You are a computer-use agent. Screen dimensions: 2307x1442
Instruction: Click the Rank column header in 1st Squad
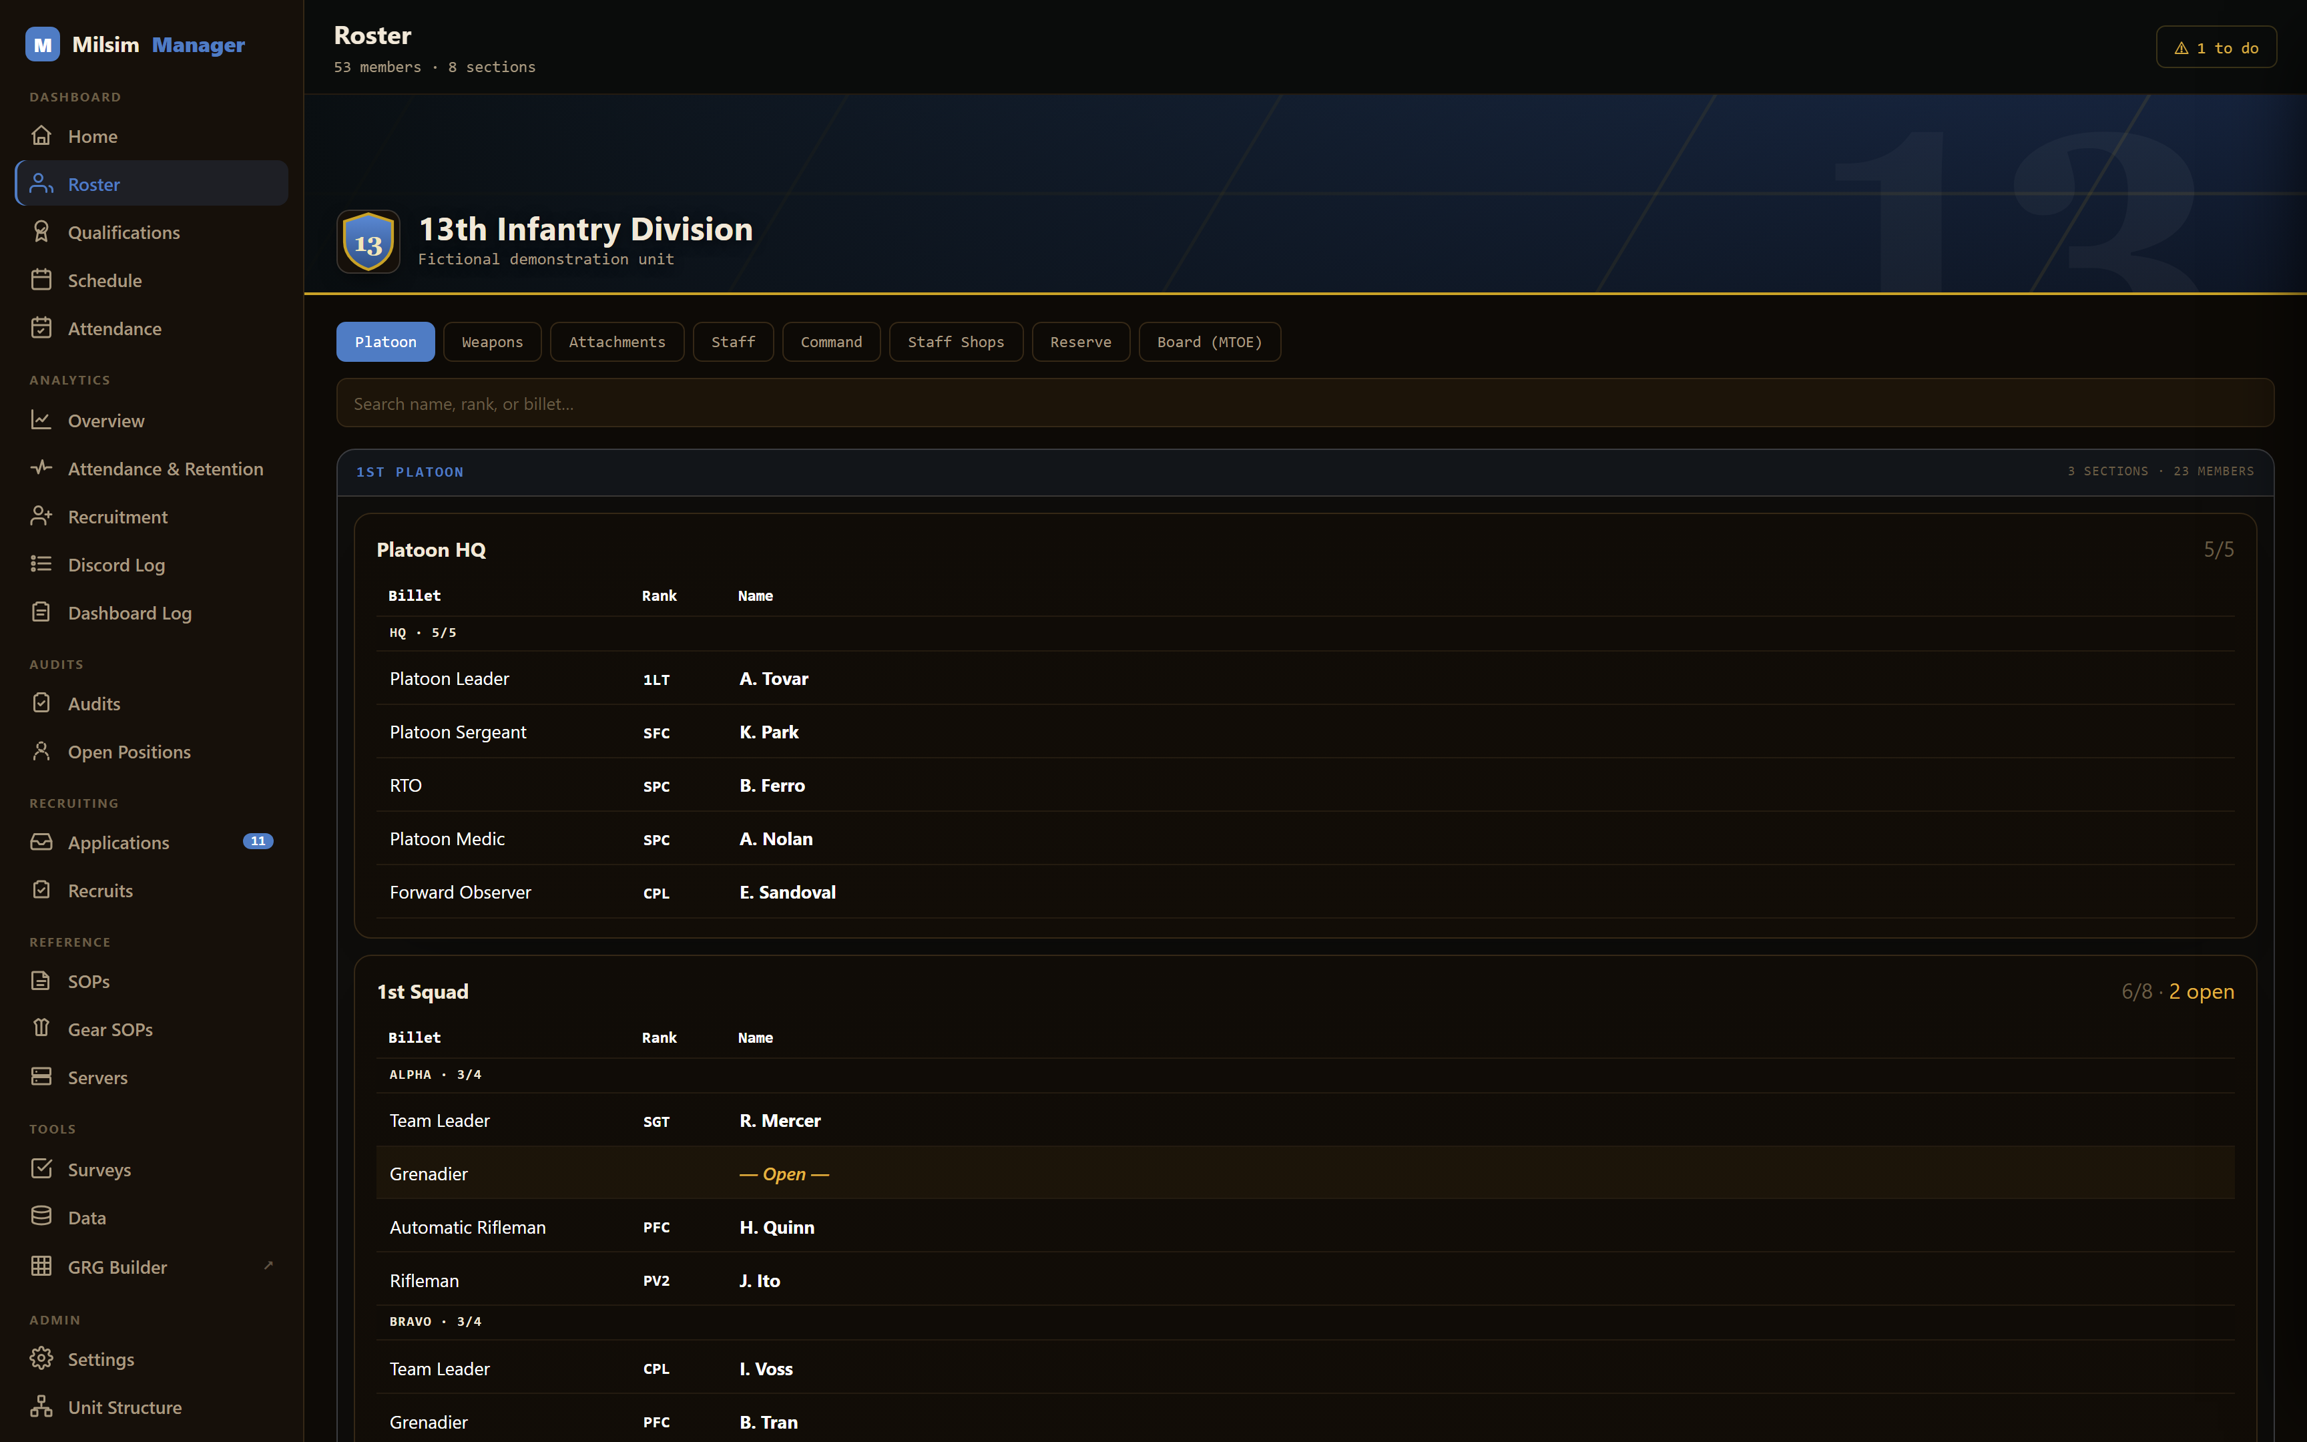click(659, 1037)
